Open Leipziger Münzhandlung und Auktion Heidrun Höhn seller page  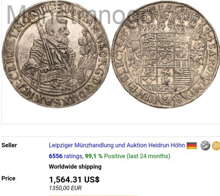click(x=117, y=145)
